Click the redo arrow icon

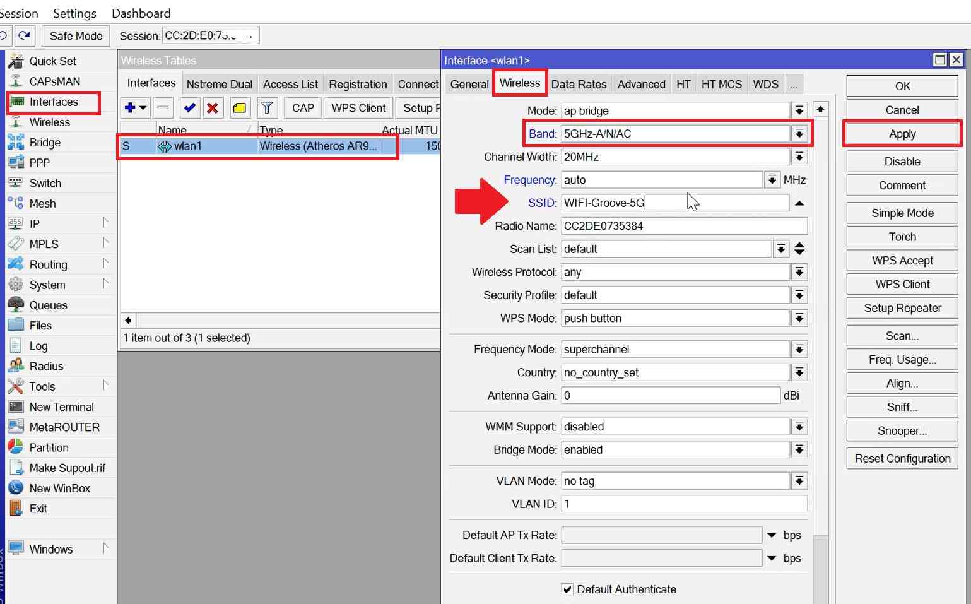click(25, 35)
